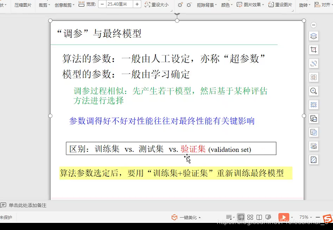Click the picture-to-text icon beside slide's blue sentence

(313, 119)
